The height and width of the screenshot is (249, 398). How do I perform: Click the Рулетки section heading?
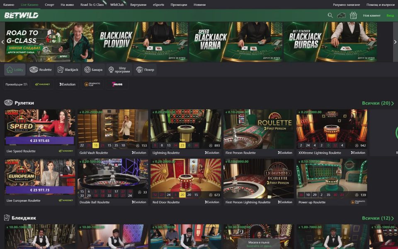coord(24,103)
